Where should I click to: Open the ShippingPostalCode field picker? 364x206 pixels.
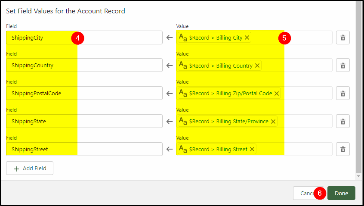point(84,93)
